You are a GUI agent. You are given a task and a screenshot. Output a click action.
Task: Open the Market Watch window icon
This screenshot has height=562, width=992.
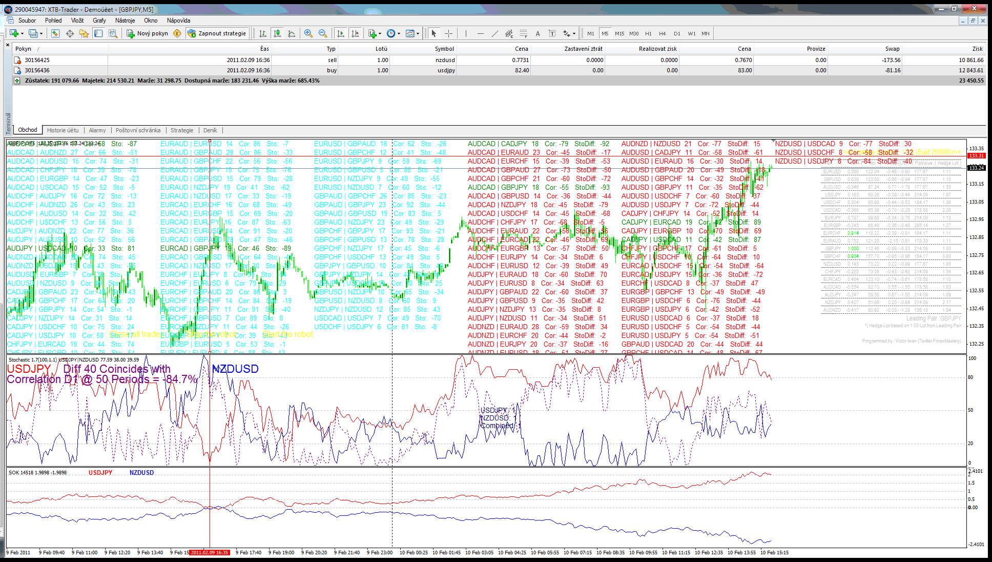(55, 33)
